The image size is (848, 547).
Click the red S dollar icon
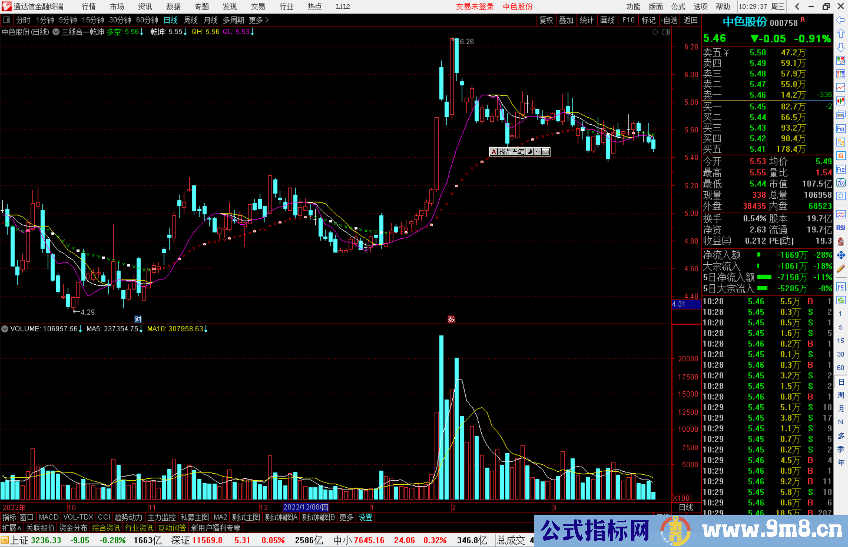pyautogui.click(x=841, y=242)
